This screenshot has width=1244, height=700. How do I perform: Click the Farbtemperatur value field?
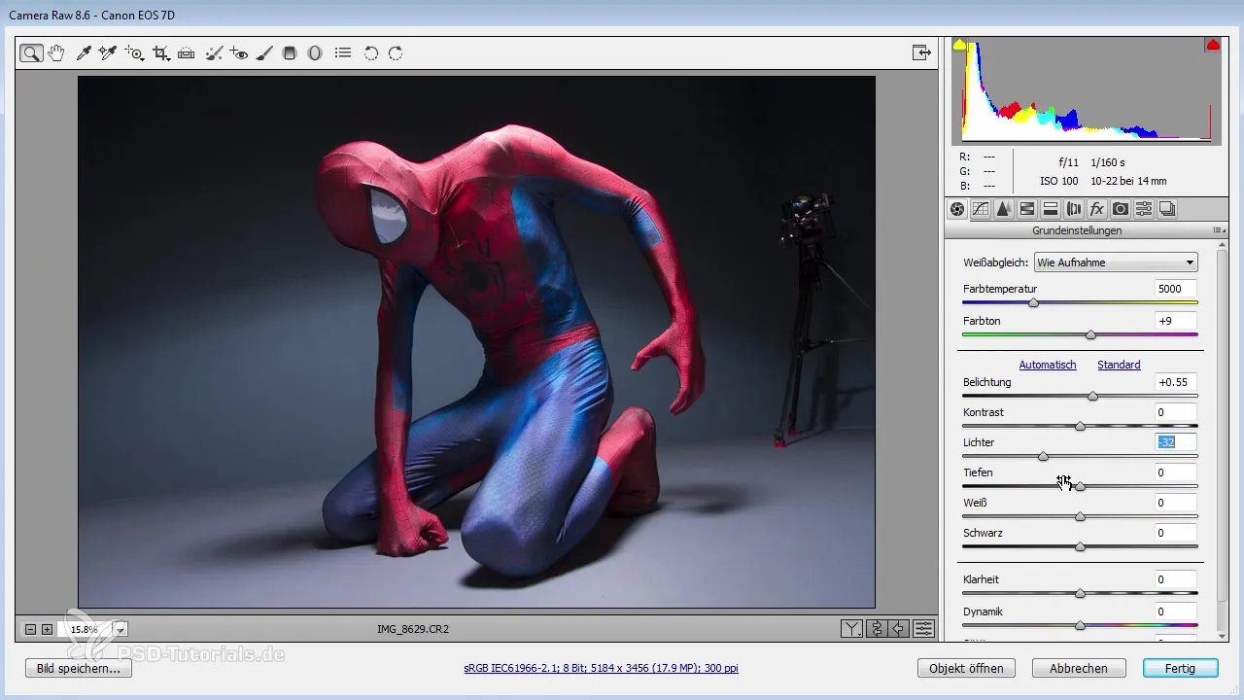point(1176,289)
